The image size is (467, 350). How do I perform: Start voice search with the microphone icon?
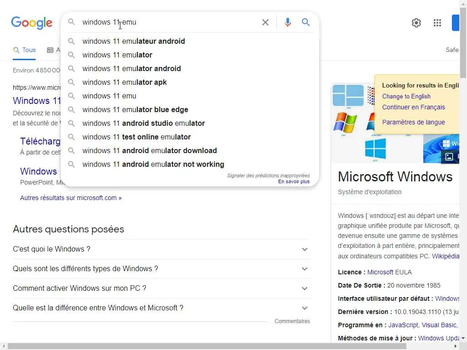point(287,22)
